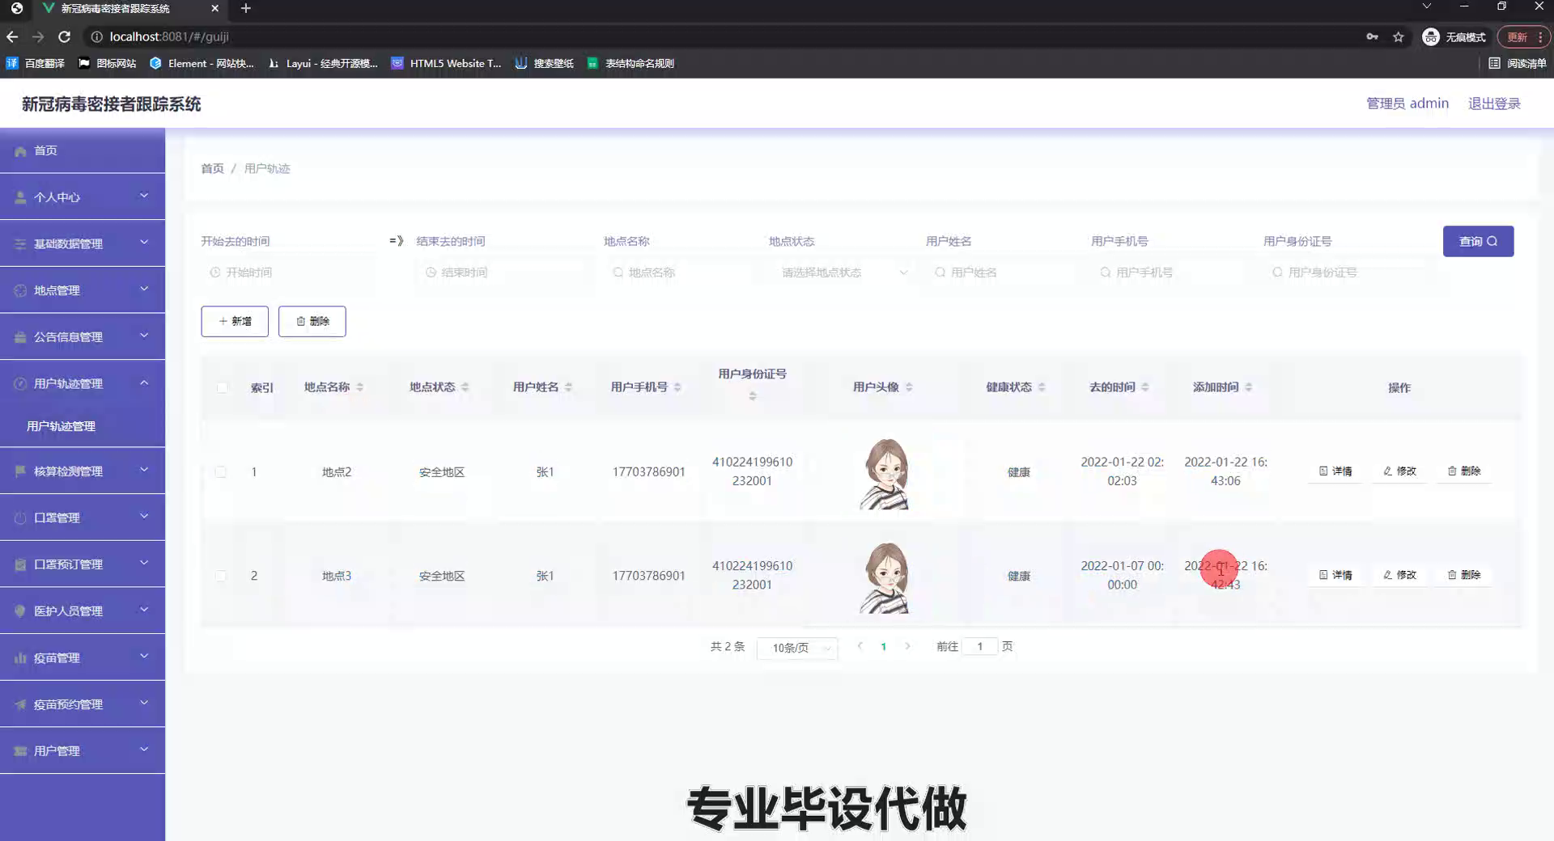
Task: Go to the next page arrow
Action: tap(907, 646)
